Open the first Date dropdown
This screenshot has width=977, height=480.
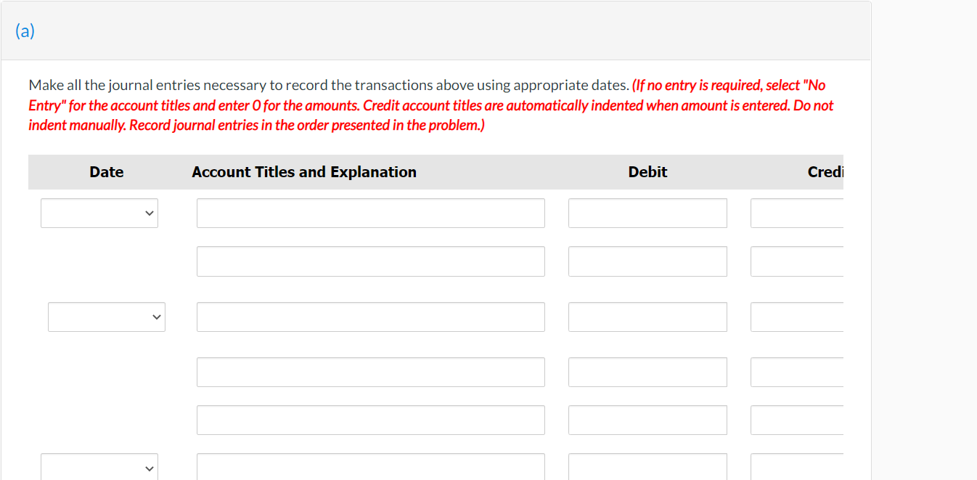coord(99,213)
